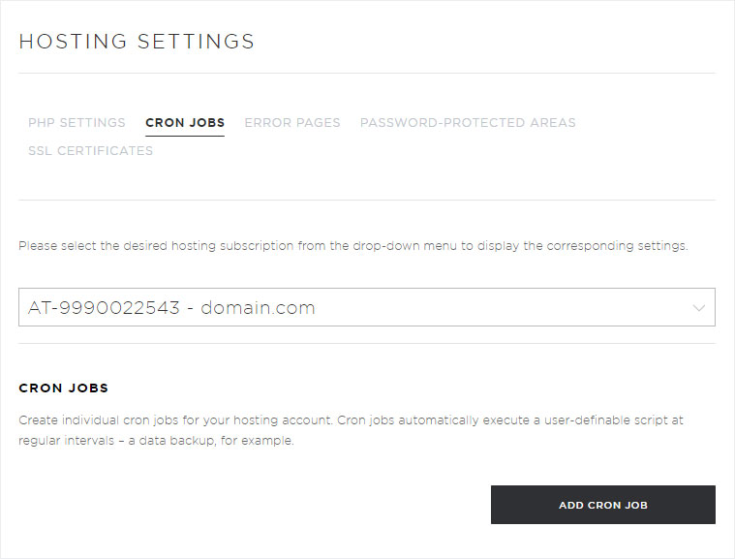Switch to the Error Pages tab
Image resolution: width=735 pixels, height=559 pixels.
click(292, 123)
